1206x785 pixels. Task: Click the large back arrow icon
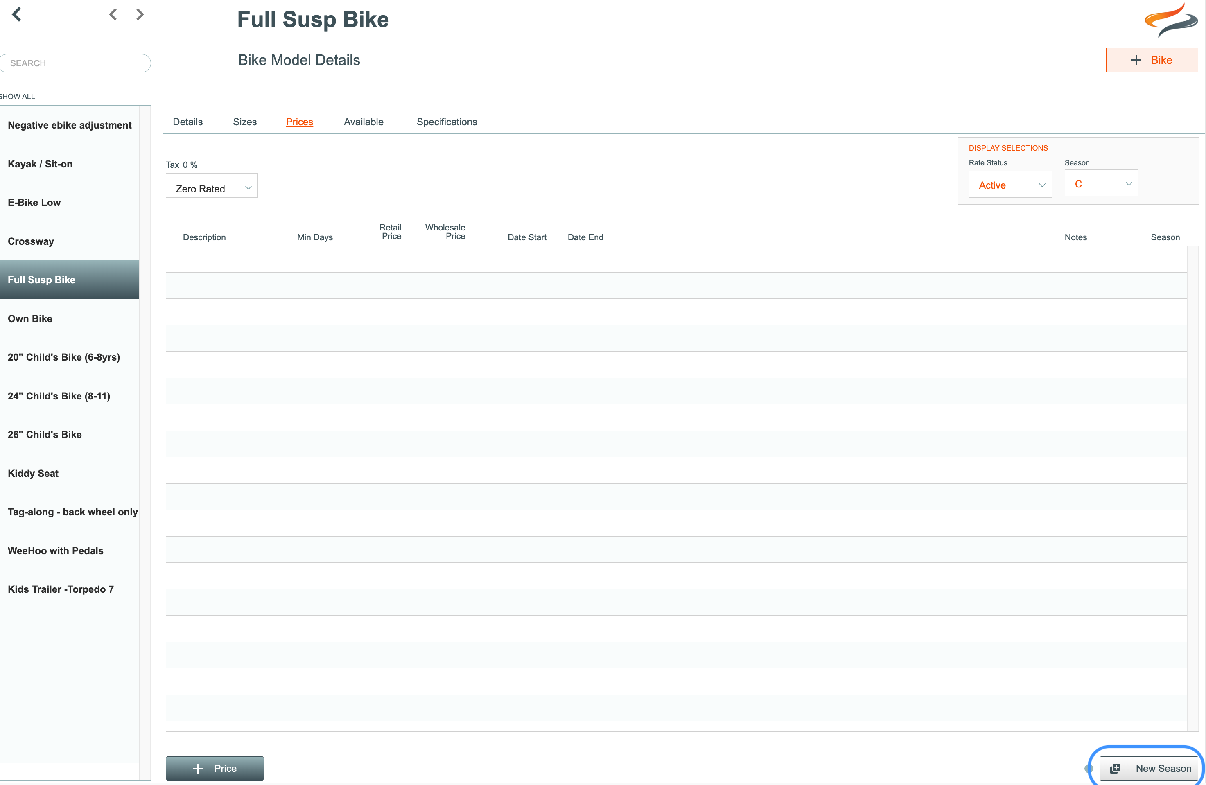point(17,14)
